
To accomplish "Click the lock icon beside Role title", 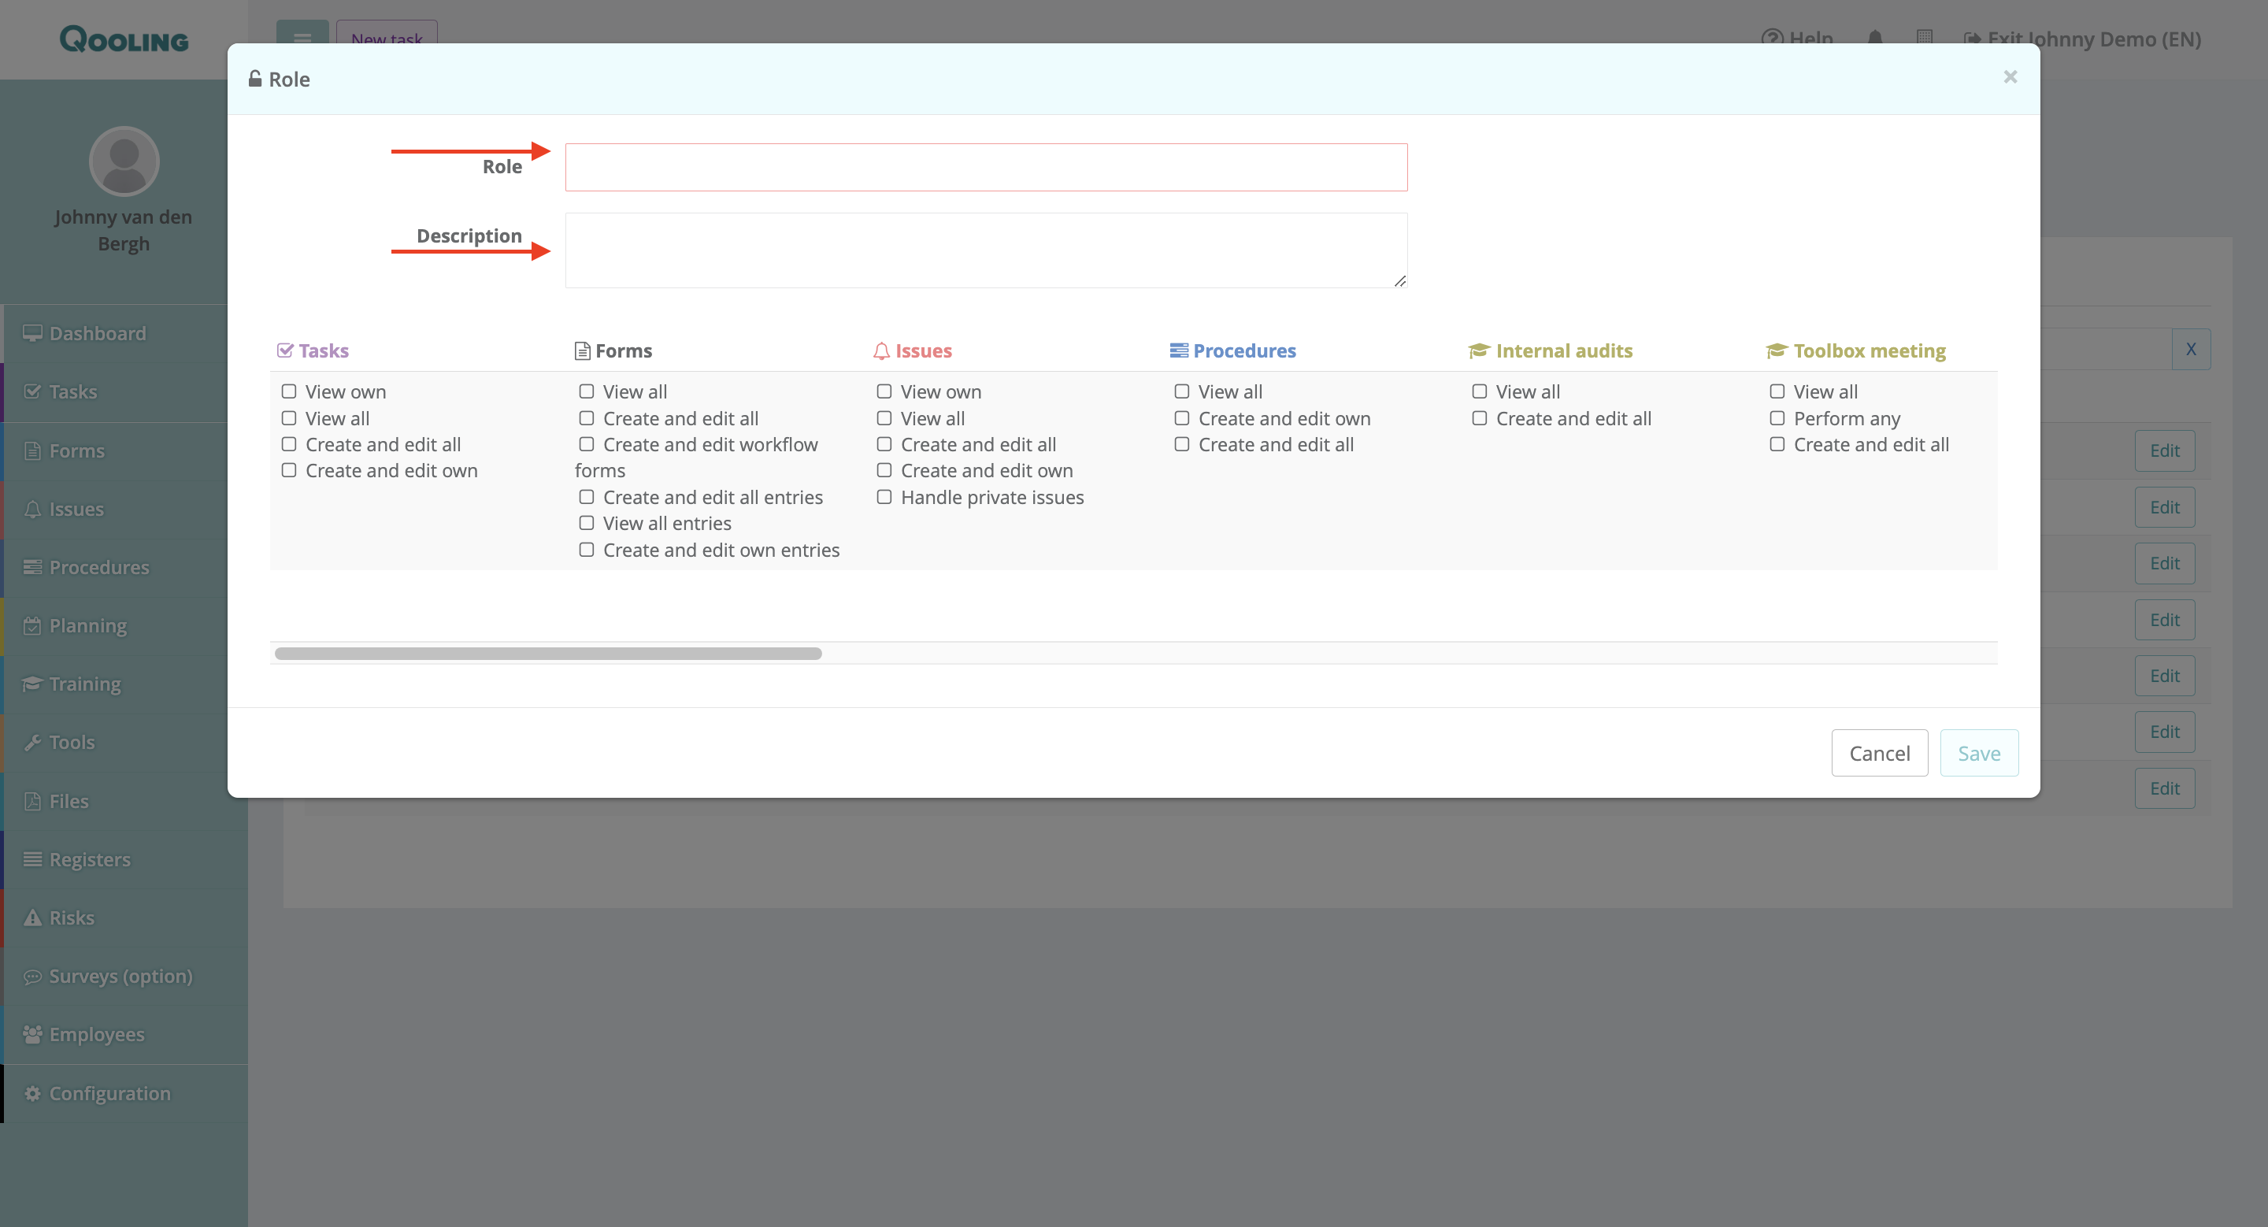I will coord(254,78).
